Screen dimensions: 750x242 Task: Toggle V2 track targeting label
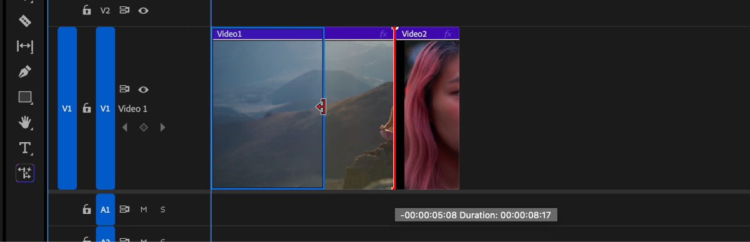(105, 10)
